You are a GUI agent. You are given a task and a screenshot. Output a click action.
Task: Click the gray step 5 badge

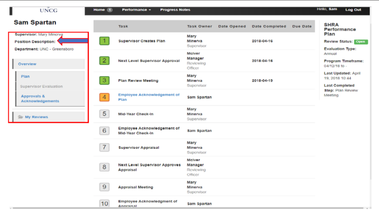(x=104, y=114)
